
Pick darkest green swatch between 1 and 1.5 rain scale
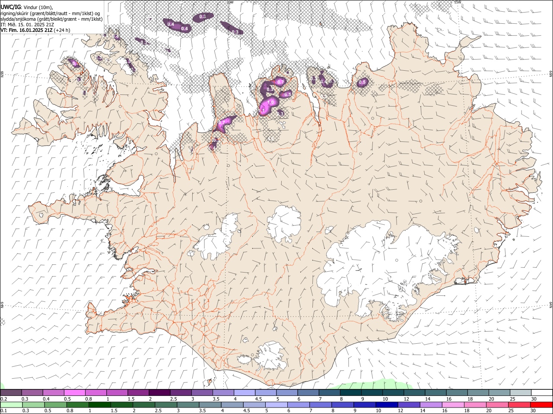click(99, 405)
